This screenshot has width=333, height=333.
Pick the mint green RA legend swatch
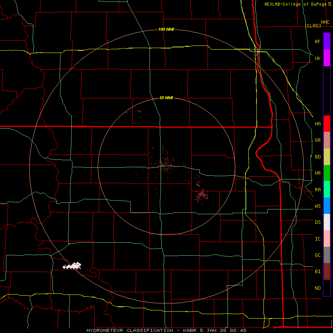pos(327,189)
